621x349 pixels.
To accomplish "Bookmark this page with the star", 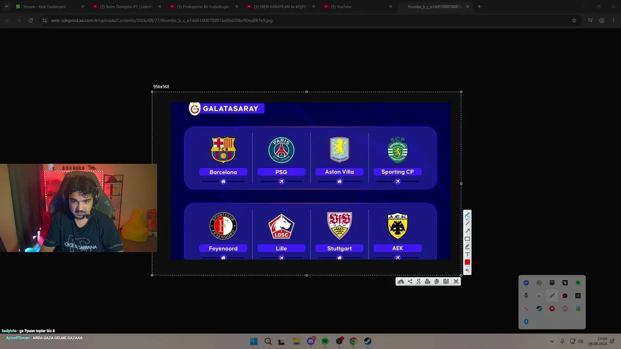I will pos(574,20).
